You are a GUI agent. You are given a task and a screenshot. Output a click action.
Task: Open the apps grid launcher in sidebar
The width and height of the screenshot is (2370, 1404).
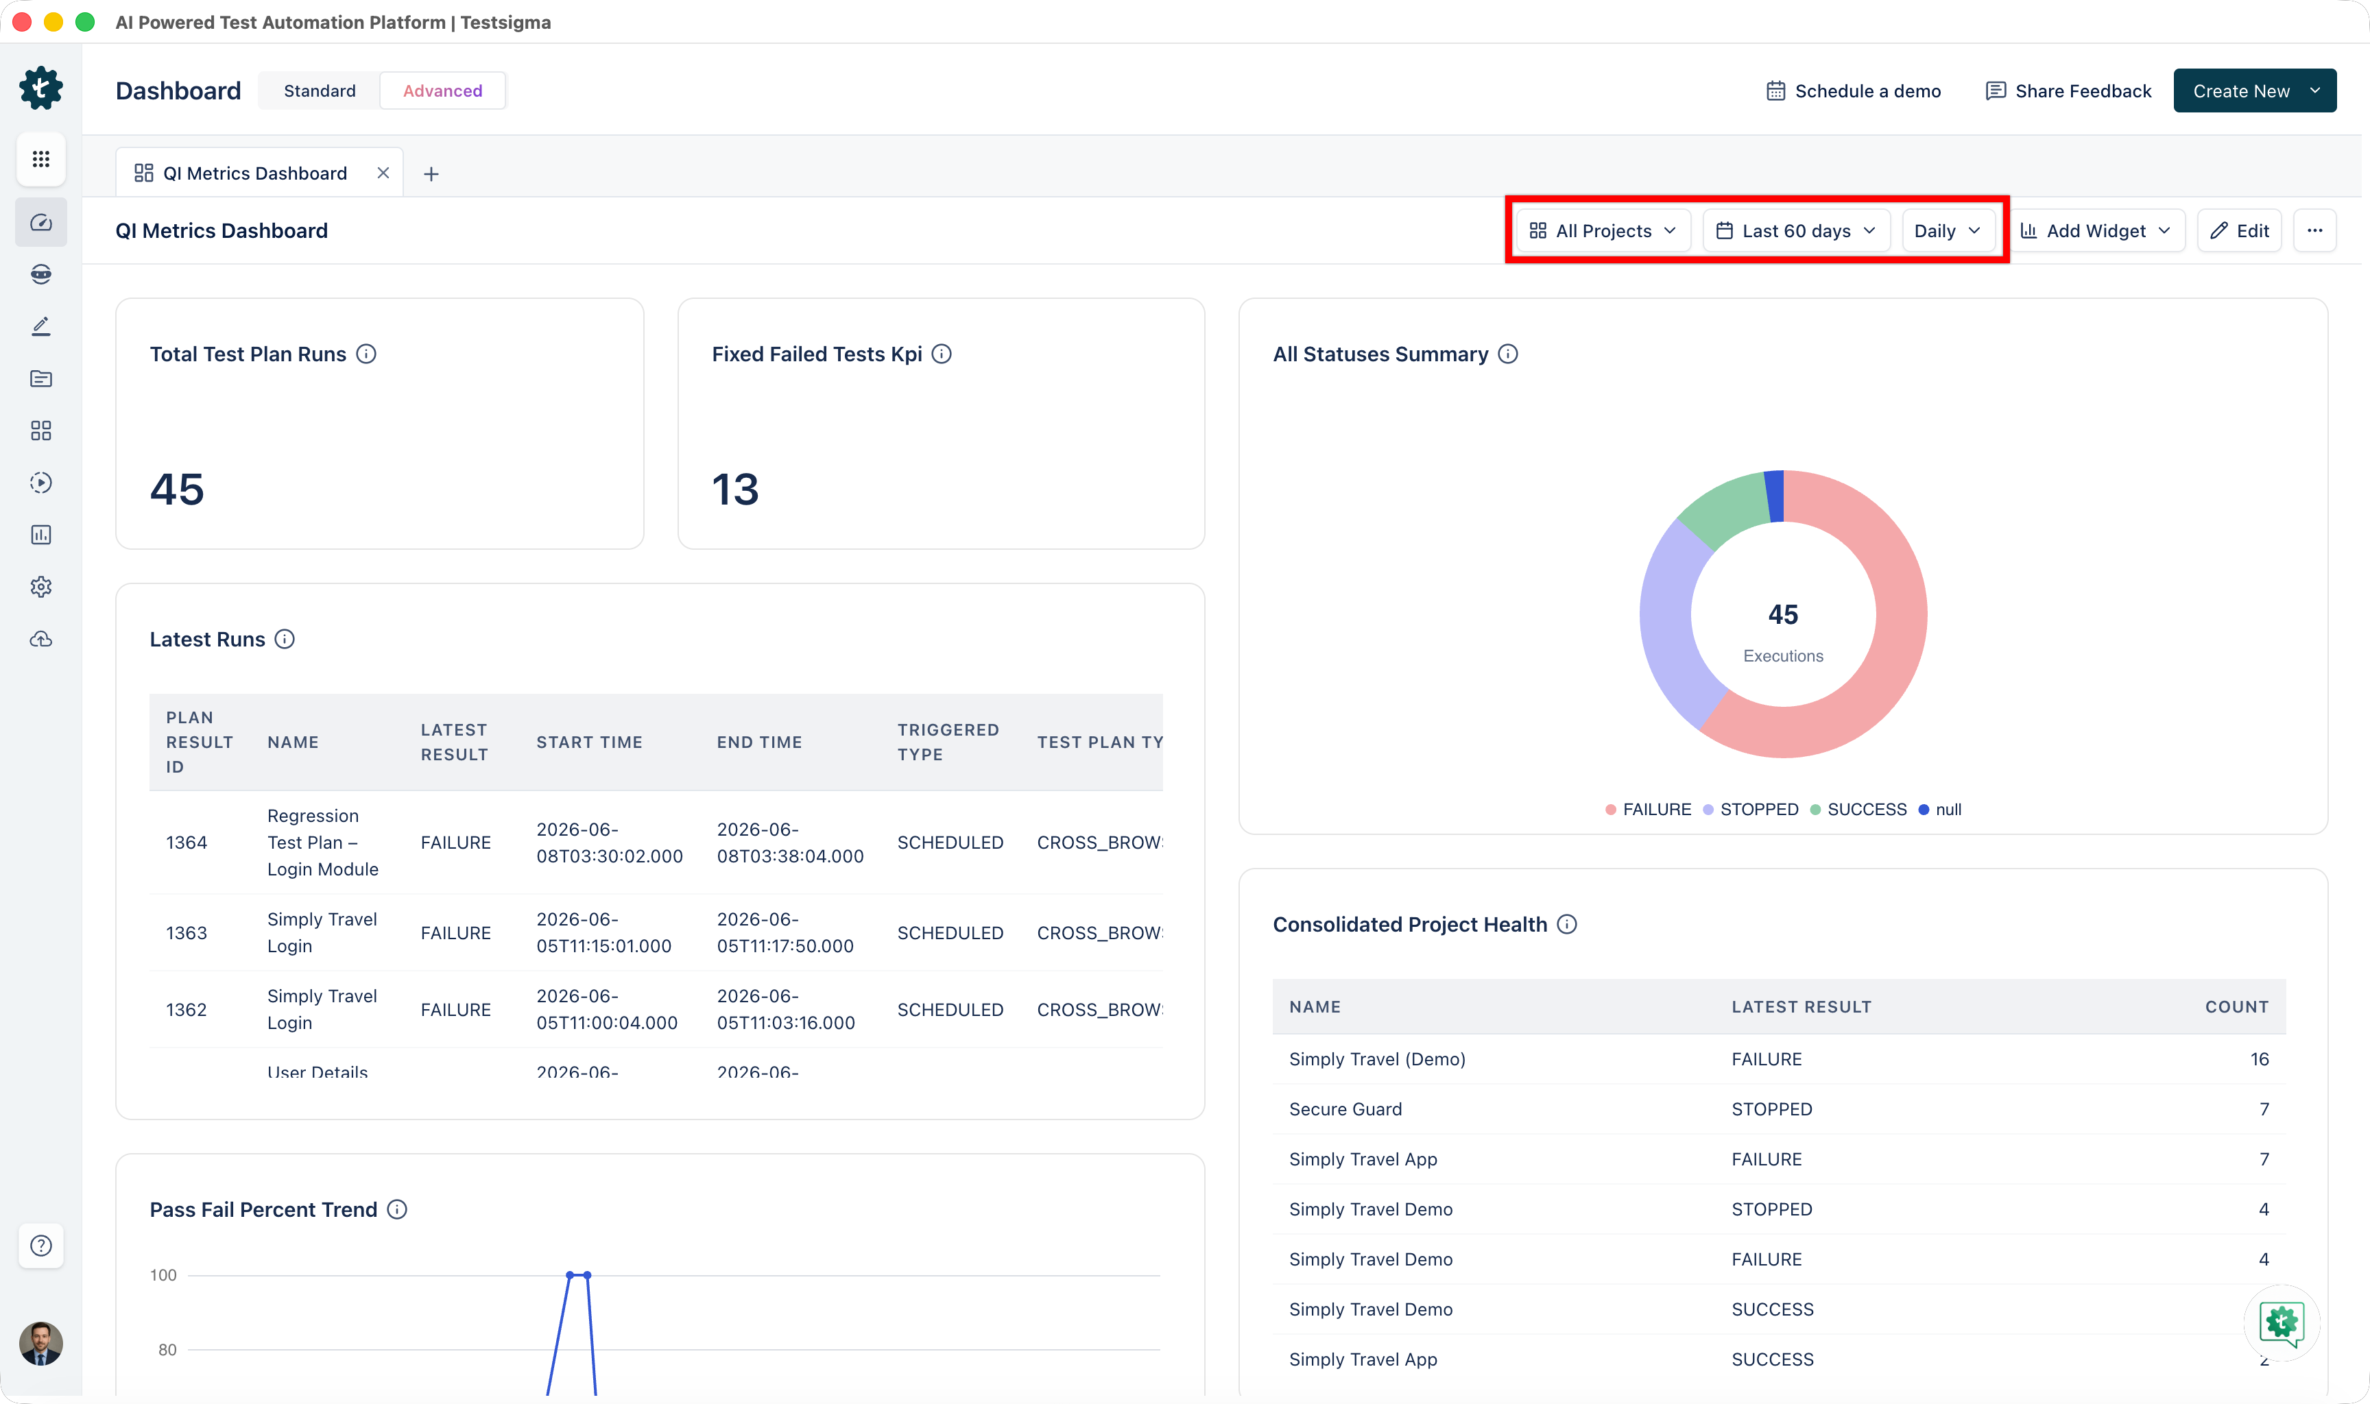point(40,159)
